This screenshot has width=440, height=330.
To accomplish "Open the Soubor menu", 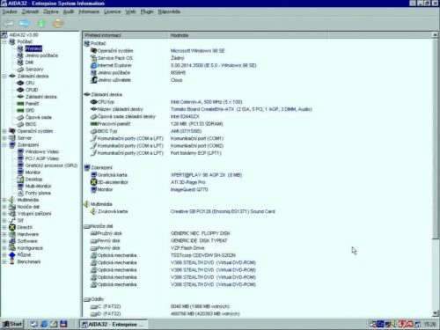I will (10, 11).
